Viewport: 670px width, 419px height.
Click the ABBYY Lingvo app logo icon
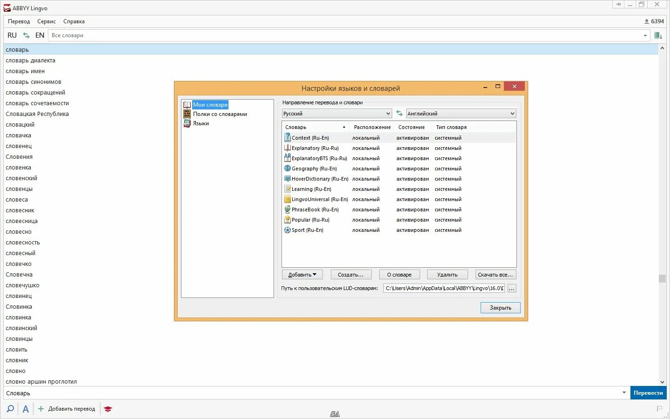click(x=7, y=8)
